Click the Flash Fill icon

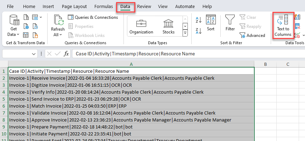(x=297, y=17)
